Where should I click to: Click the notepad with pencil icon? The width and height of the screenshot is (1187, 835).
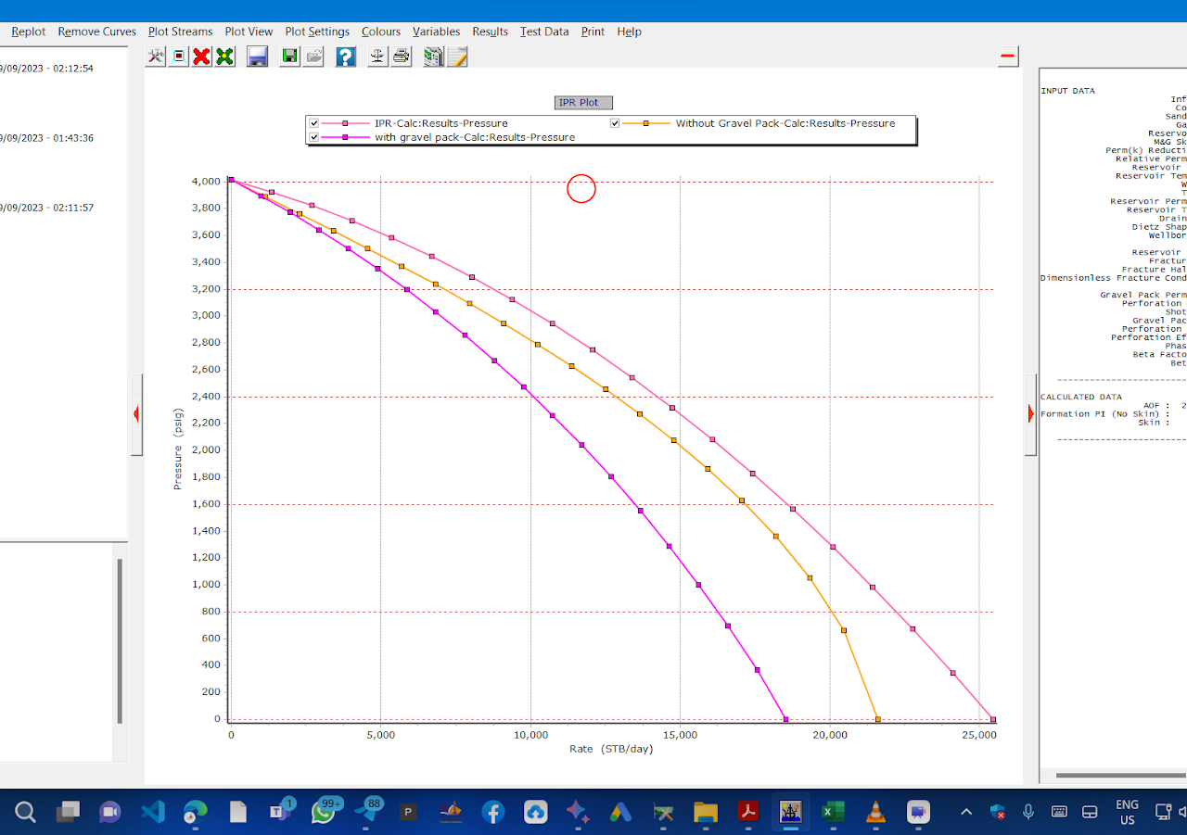click(456, 57)
